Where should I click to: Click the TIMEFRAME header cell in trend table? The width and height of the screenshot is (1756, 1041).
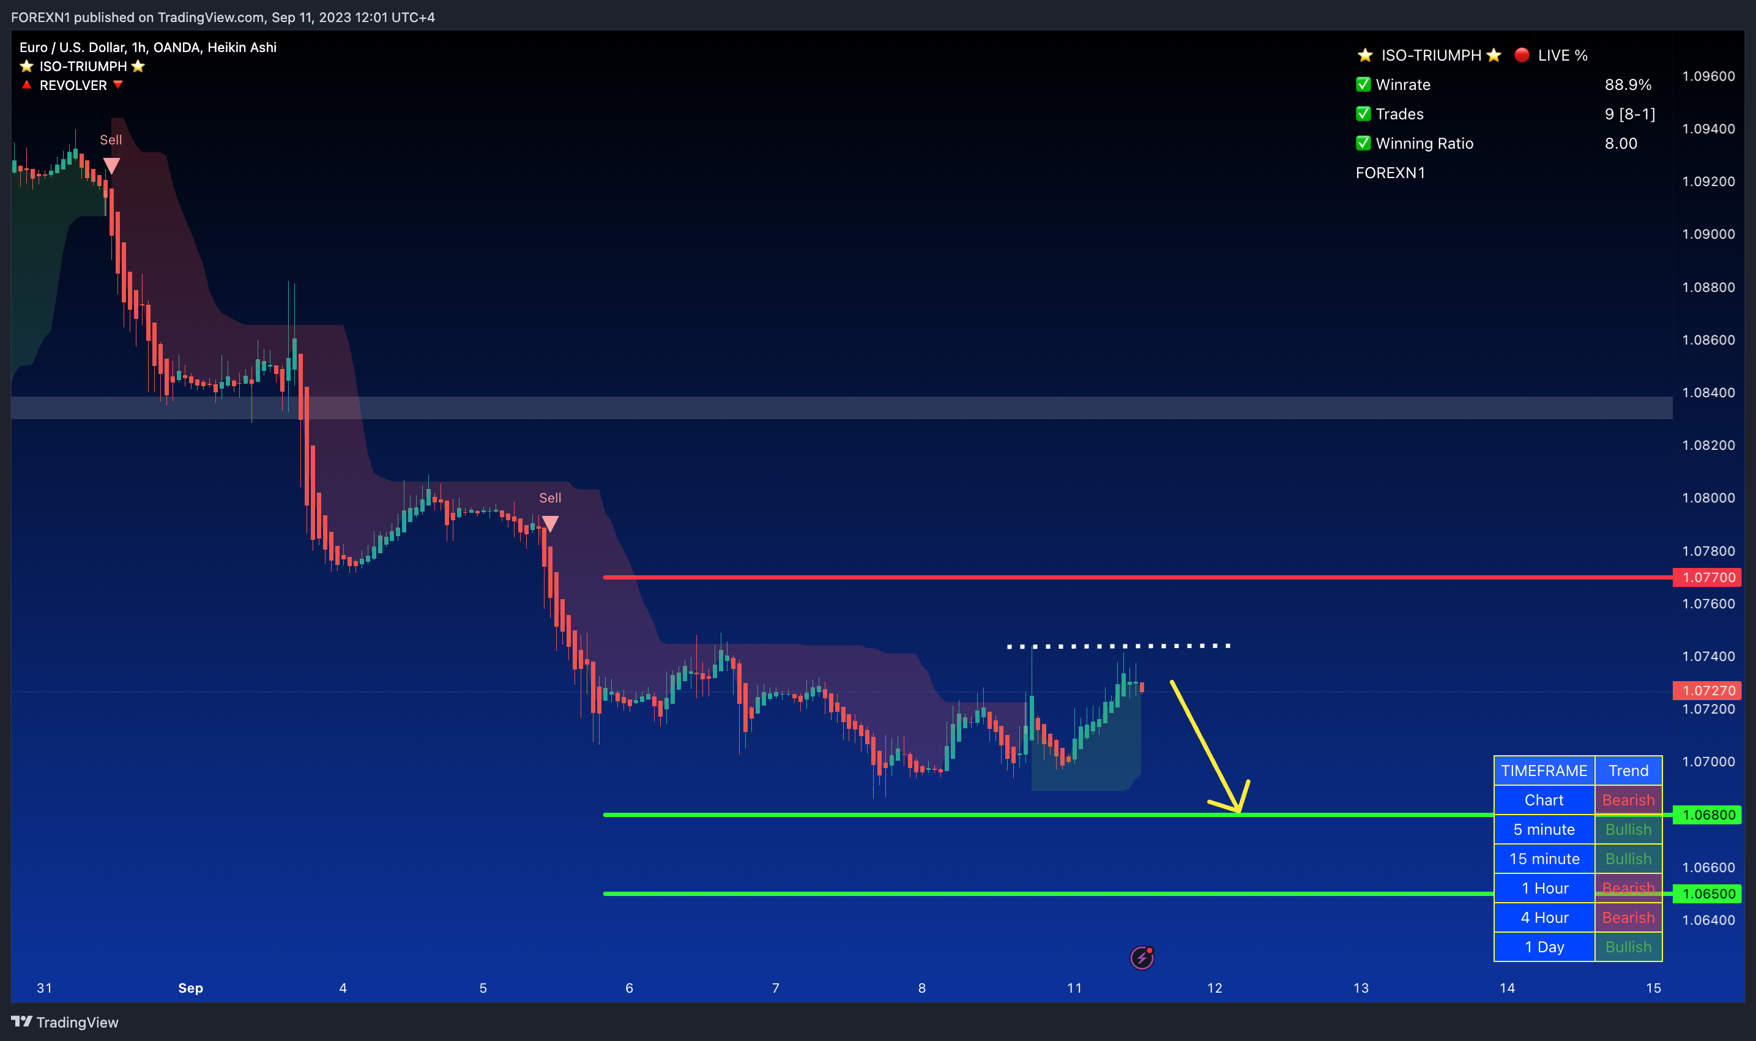tap(1544, 770)
